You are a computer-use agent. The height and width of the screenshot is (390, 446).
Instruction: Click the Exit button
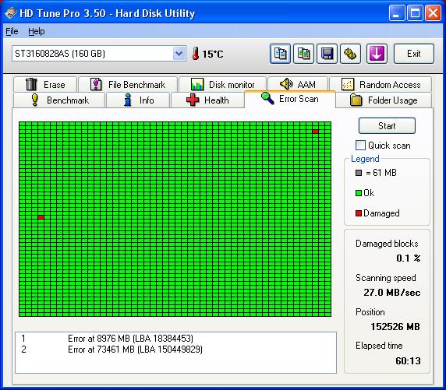[x=414, y=54]
